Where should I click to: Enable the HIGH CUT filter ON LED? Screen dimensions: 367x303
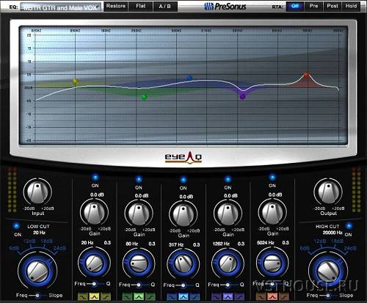349,226
